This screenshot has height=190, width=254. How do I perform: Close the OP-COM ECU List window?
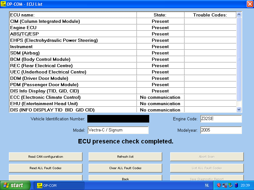tap(250, 4)
